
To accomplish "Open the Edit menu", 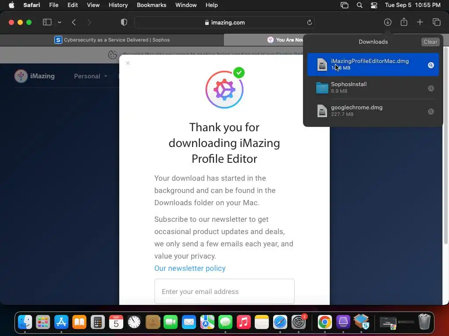I will (72, 5).
